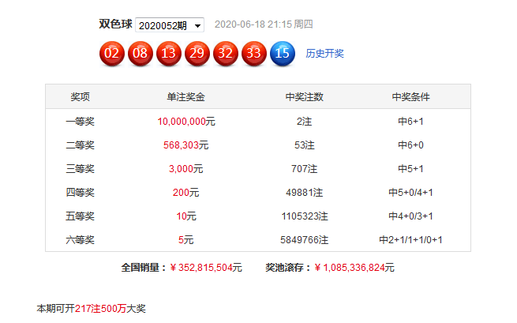Click the 中奖注数 column header
517x323 pixels.
[305, 96]
